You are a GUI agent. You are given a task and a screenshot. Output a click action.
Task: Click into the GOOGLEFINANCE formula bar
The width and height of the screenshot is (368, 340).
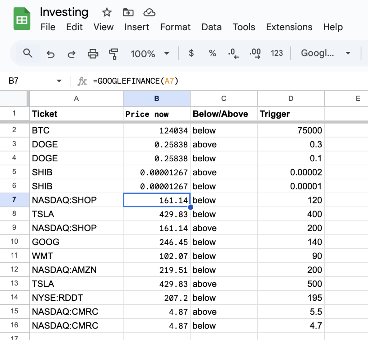coord(216,81)
